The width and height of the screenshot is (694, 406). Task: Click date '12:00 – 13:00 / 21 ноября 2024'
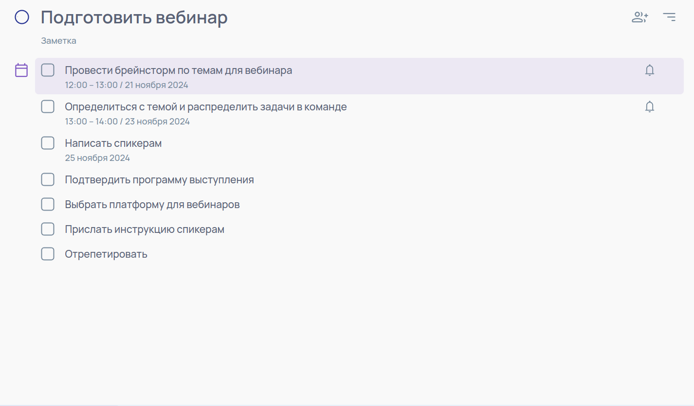(127, 85)
